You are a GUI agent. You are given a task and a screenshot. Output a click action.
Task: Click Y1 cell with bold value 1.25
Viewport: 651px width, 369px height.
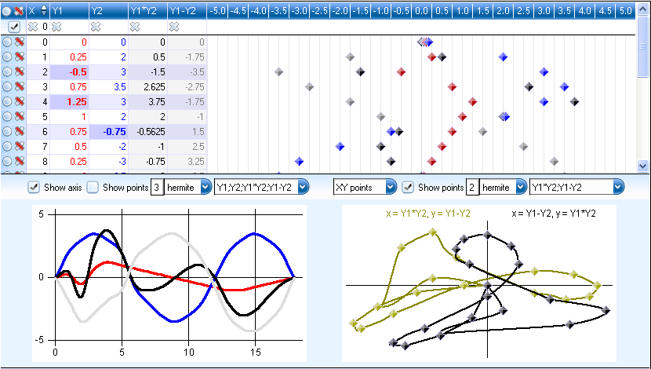point(69,102)
